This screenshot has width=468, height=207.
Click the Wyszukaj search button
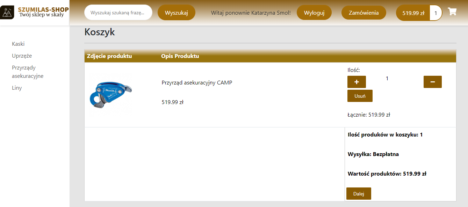pyautogui.click(x=177, y=13)
